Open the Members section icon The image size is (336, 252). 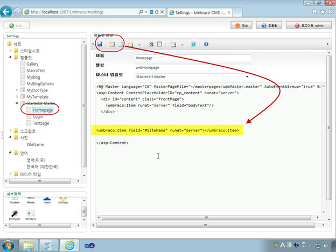31,215
